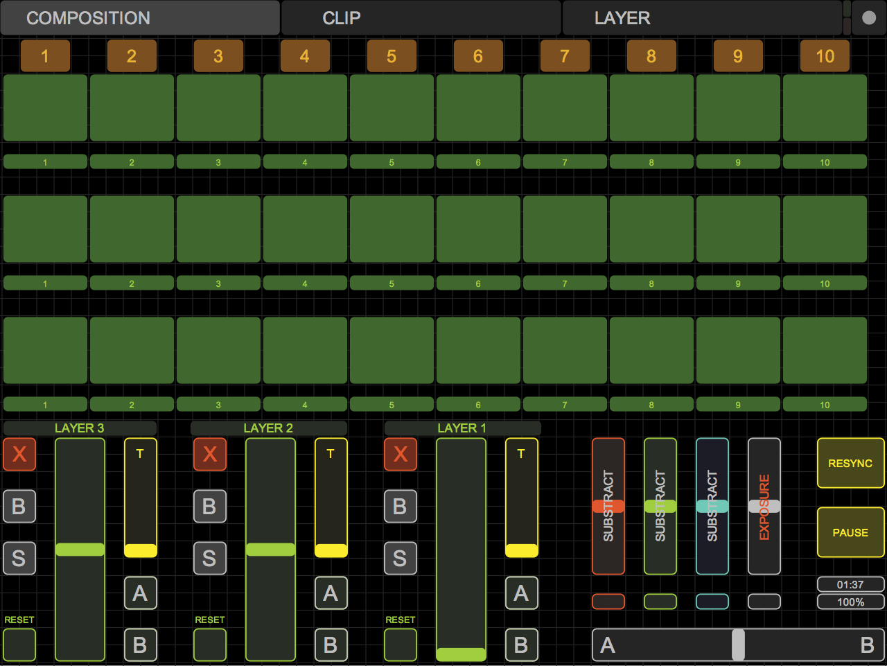Open the LAYER tab
The height and width of the screenshot is (666, 887).
pyautogui.click(x=701, y=18)
